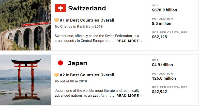The height and width of the screenshot is (106, 199).
Task: Click Switzerland's GDP value of $678.9 billion
Action: tap(164, 10)
